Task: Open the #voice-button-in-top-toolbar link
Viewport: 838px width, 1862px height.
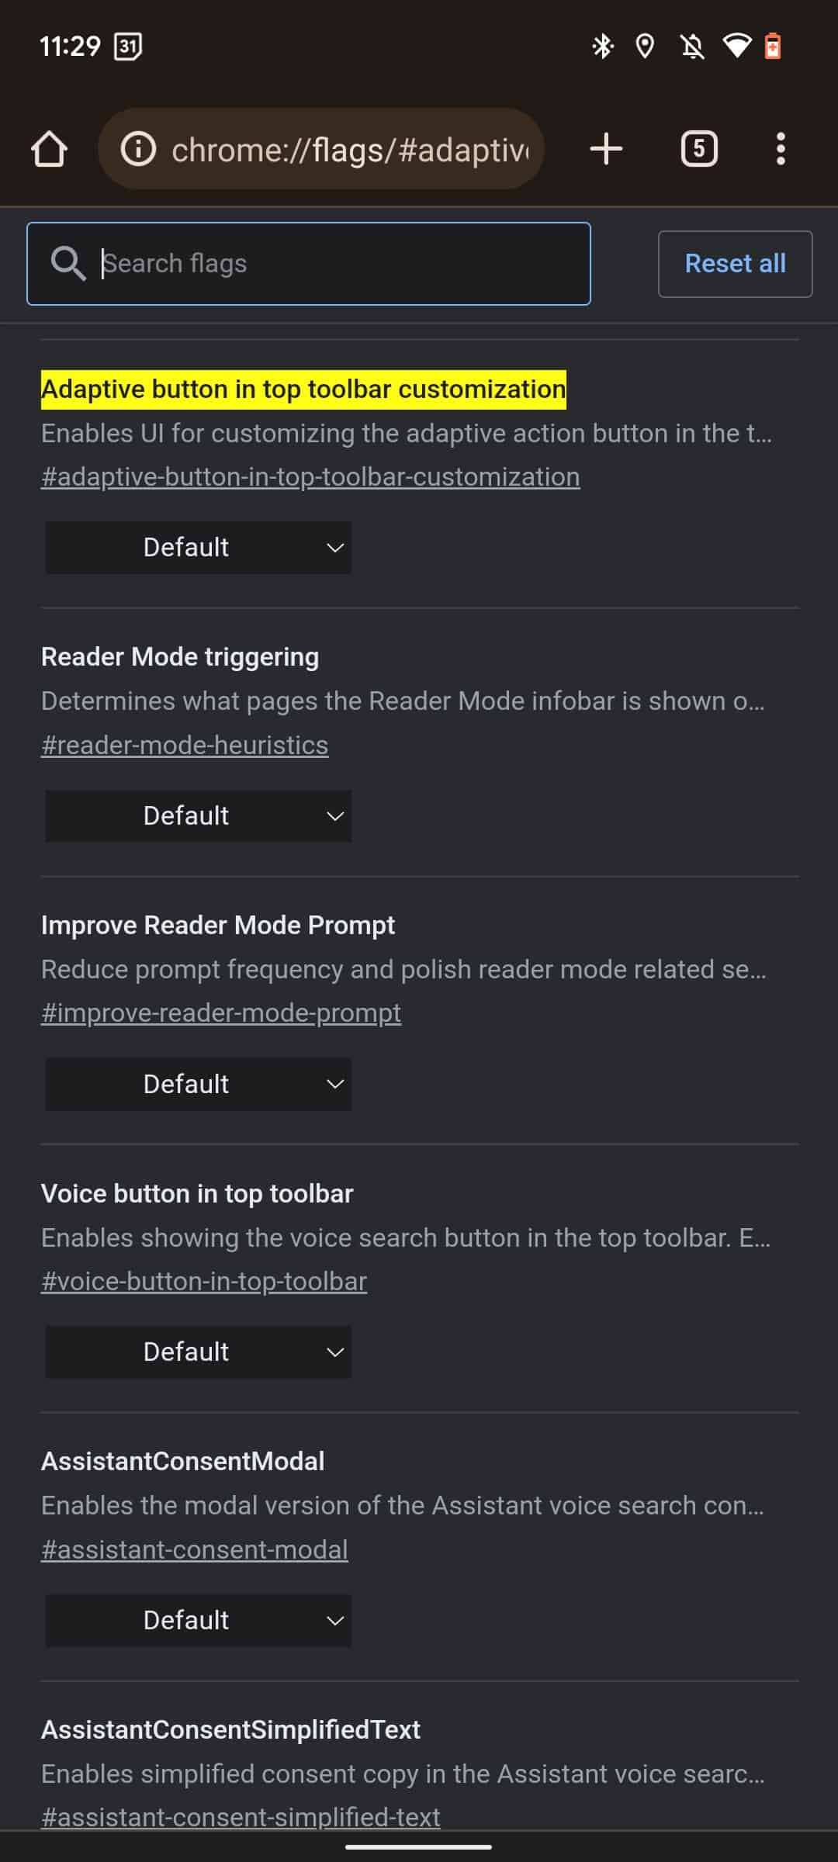Action: click(204, 1282)
